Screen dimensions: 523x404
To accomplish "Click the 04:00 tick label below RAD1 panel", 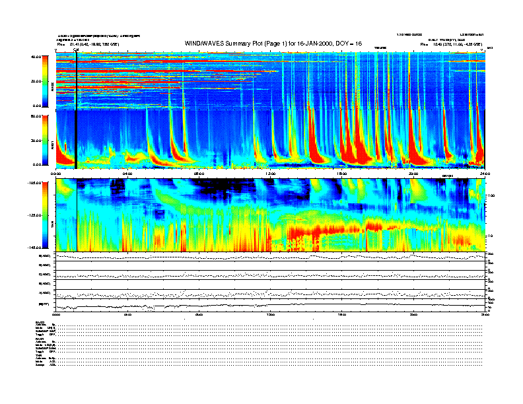I will click(127, 174).
